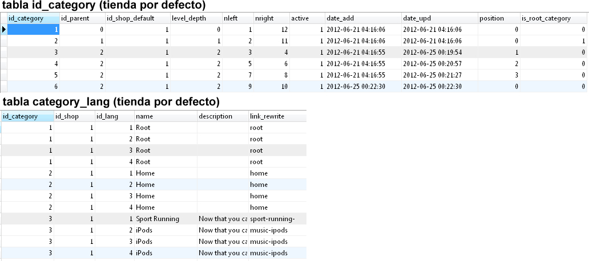The height and width of the screenshot is (261, 589).
Task: Sort by the date_add column header
Action: click(362, 18)
